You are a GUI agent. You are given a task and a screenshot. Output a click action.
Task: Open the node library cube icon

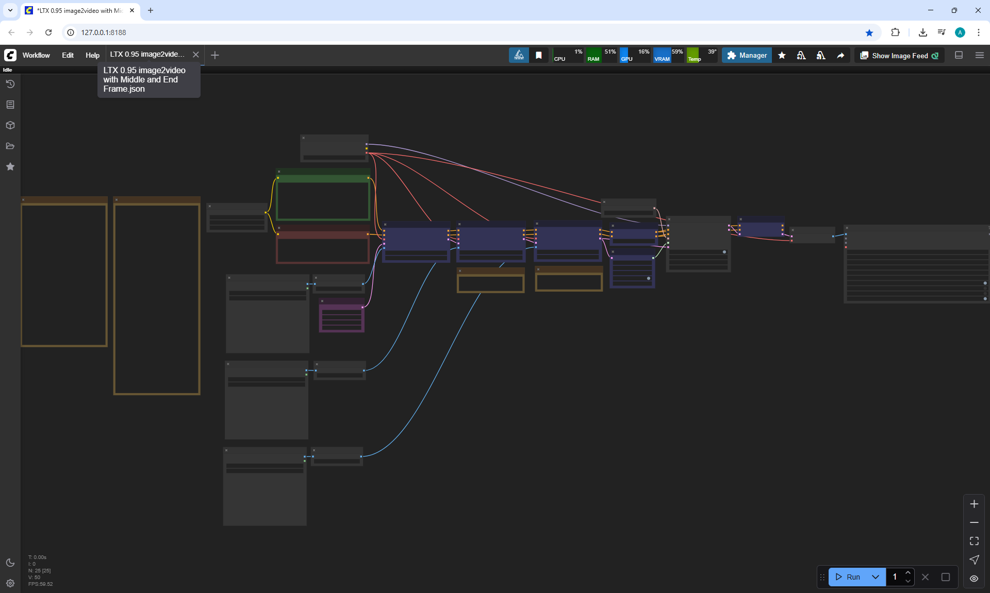click(10, 125)
